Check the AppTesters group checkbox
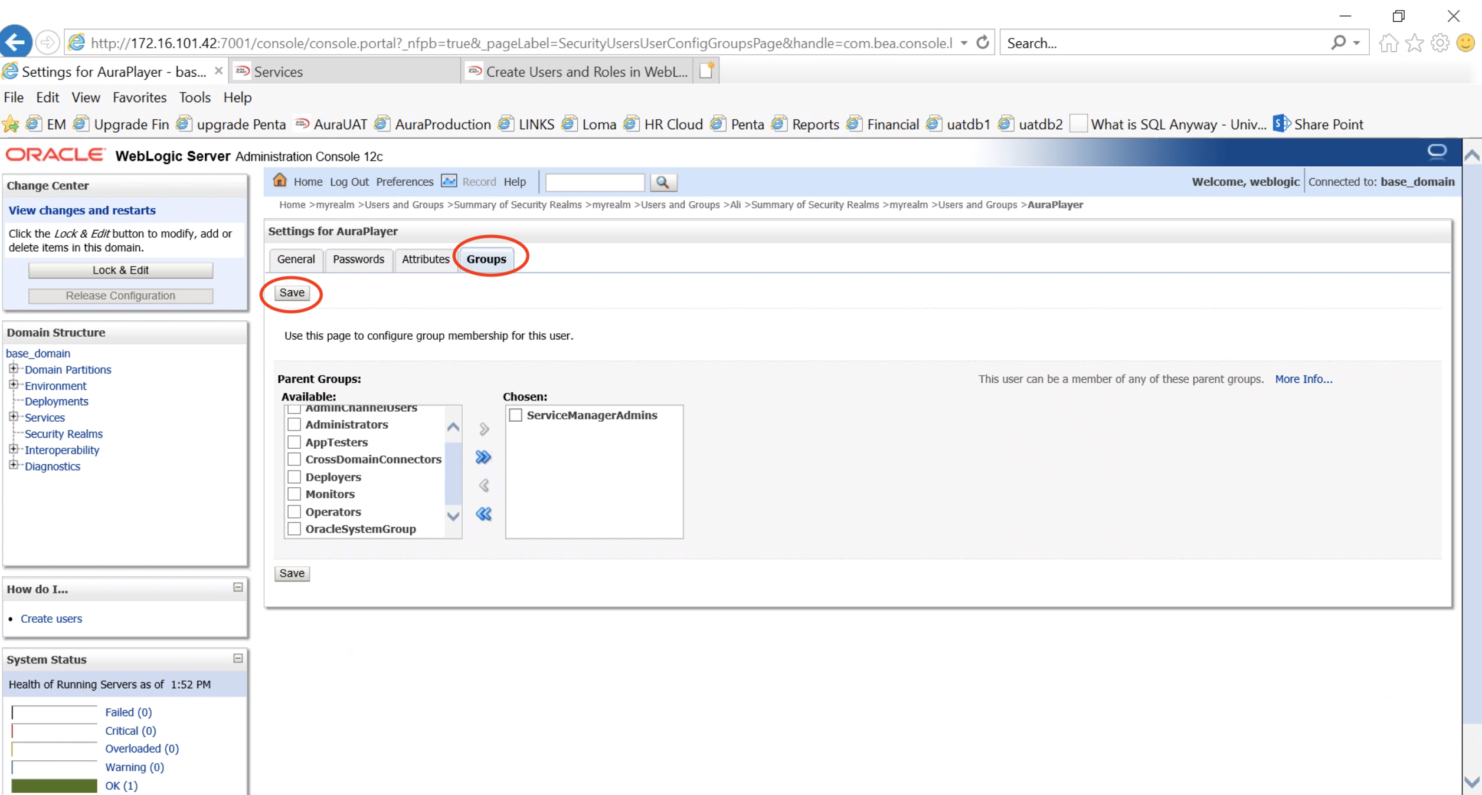Image resolution: width=1482 pixels, height=795 pixels. (294, 442)
